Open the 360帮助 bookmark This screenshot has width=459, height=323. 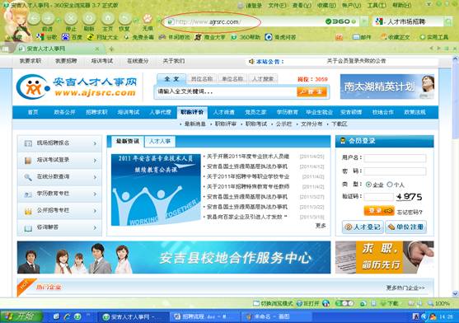(246, 37)
